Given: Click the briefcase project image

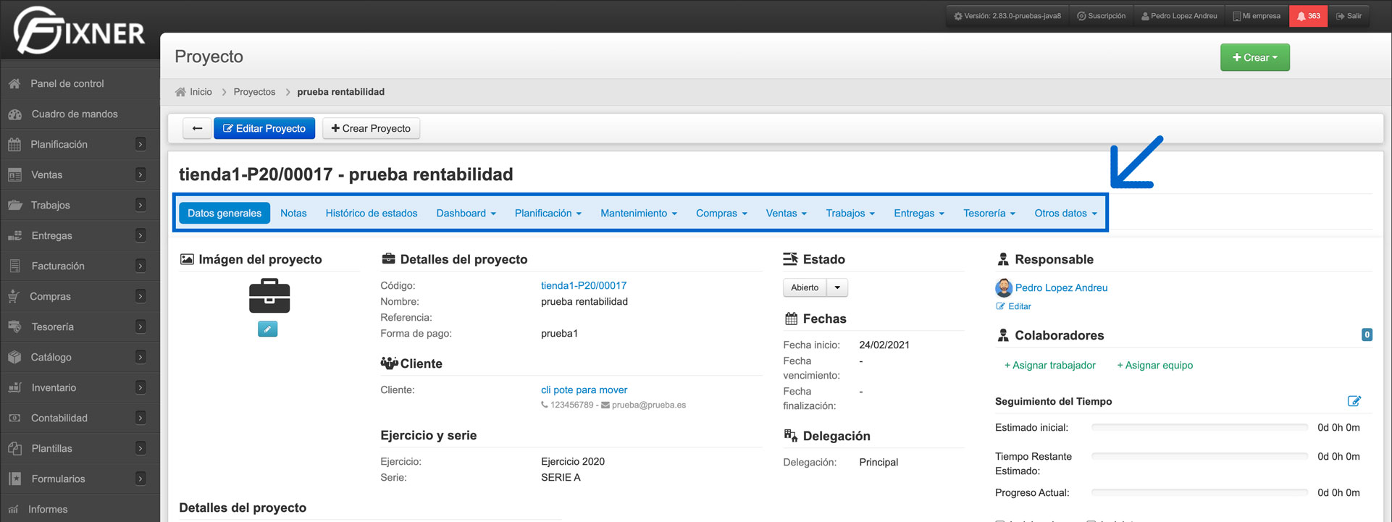Looking at the screenshot, I should coord(269,297).
